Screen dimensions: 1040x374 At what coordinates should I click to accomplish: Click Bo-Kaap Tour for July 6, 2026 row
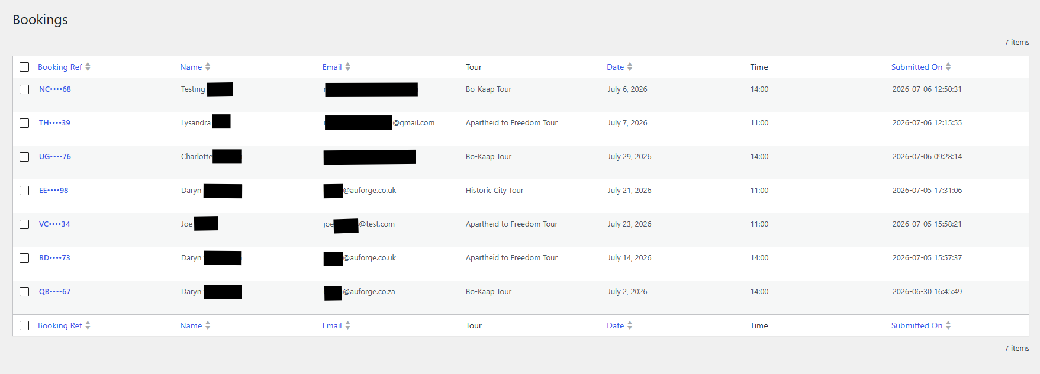pyautogui.click(x=489, y=89)
